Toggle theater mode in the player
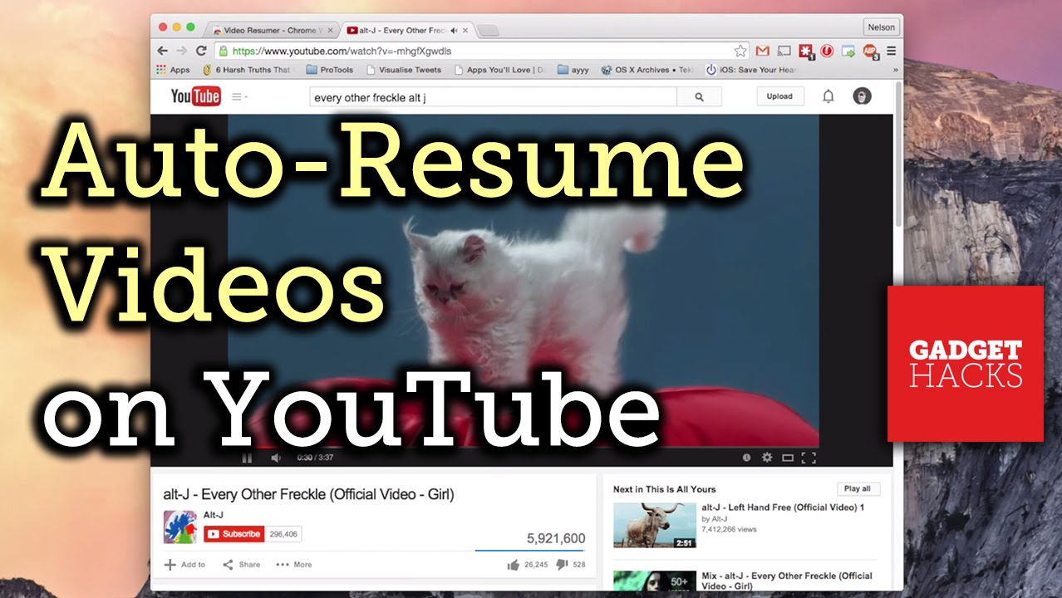Screen dimensions: 1062x598 click(788, 458)
